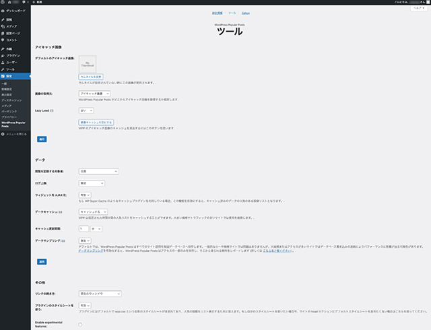431x330 pixels.
Task: Open ダッシュボード dashboard icon in sidebar
Action: [x=3, y=11]
